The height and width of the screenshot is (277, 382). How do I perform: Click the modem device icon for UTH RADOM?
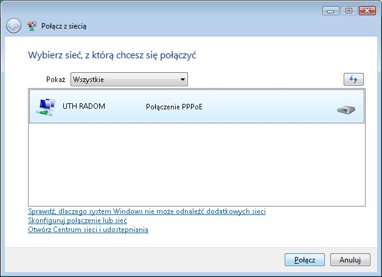[346, 109]
